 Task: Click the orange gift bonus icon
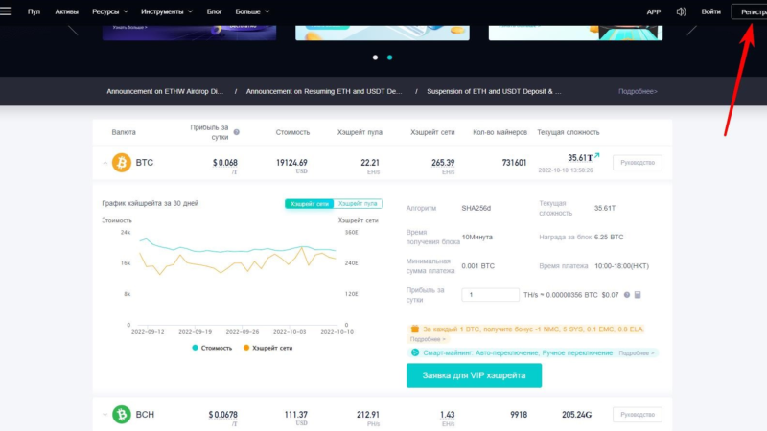(415, 329)
